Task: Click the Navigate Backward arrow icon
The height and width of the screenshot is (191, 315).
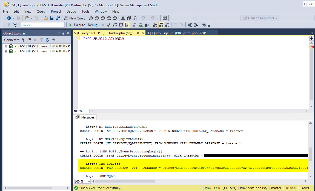Action: click(9, 18)
